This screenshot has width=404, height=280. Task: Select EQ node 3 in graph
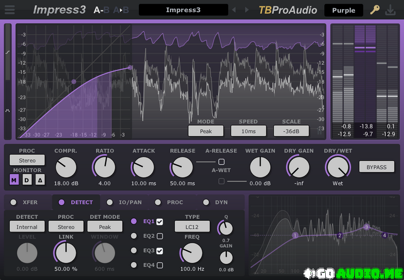coord(367,227)
